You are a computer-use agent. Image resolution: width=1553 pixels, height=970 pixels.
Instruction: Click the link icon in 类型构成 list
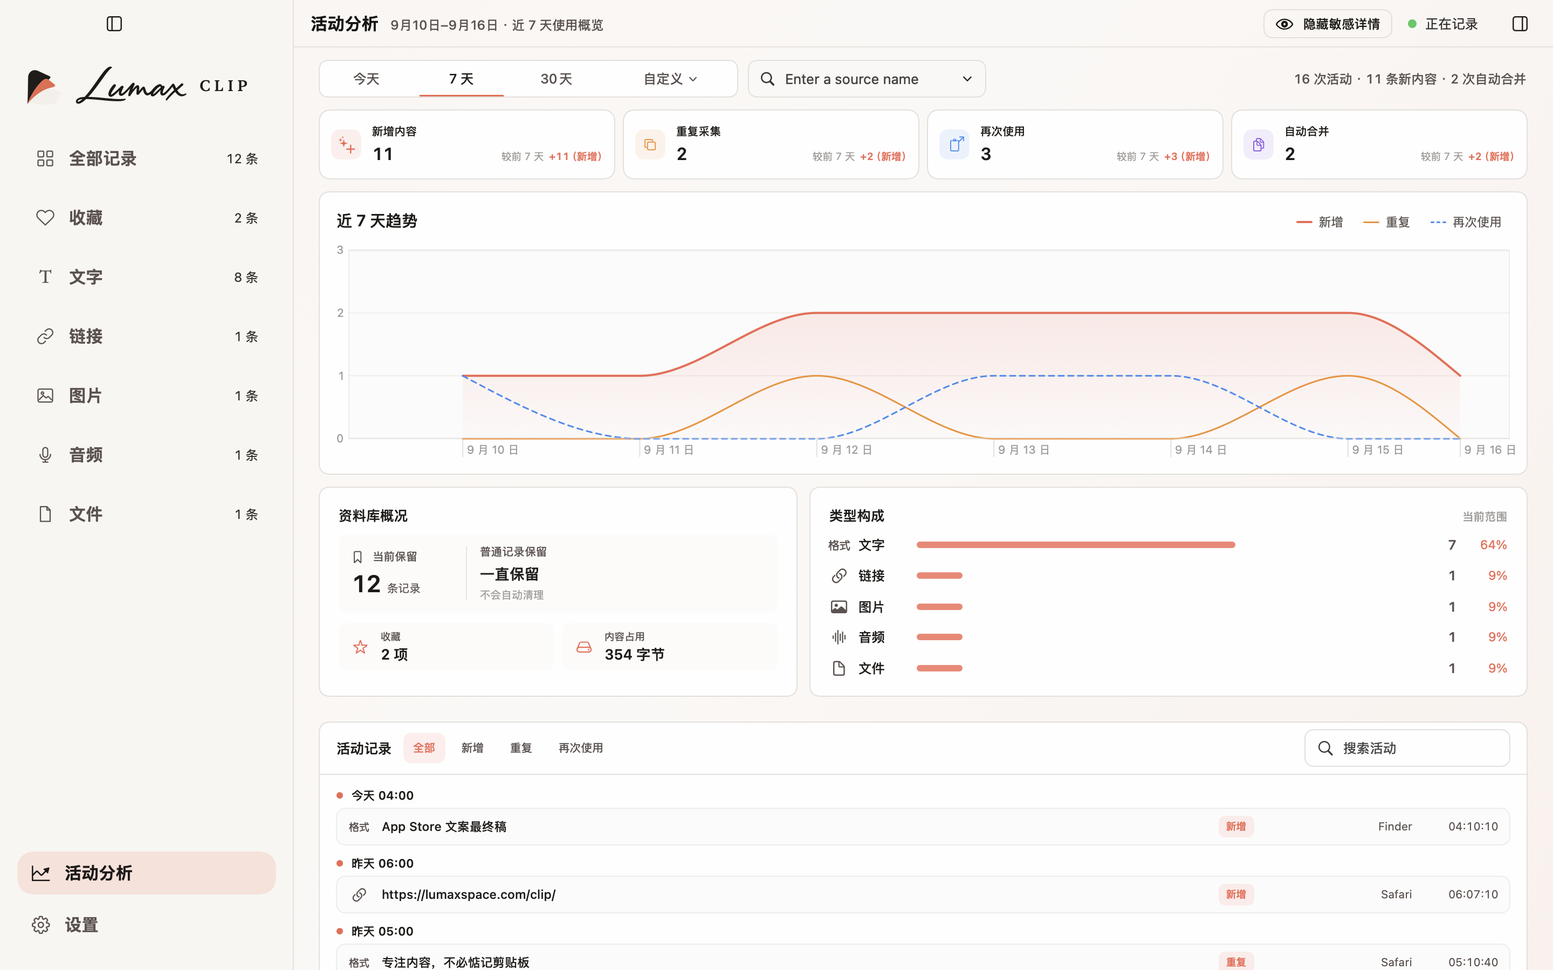839,576
